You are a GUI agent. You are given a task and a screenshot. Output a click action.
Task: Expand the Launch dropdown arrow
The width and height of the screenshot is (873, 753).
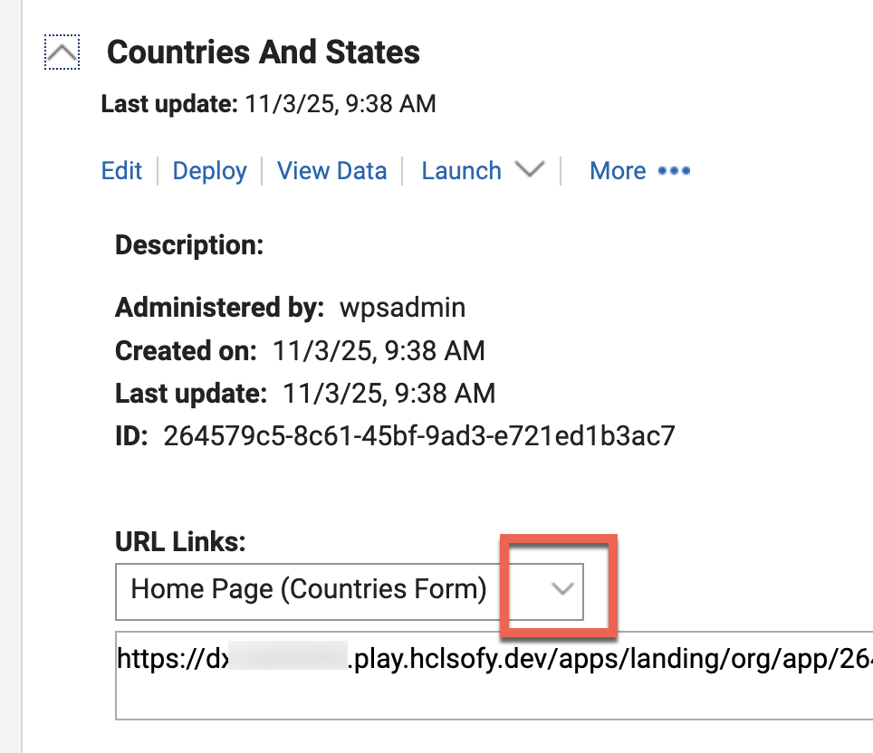[x=529, y=169]
